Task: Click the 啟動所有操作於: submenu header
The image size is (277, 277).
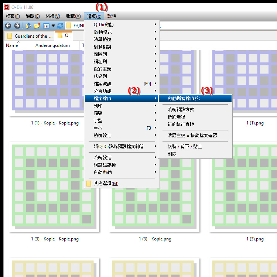Action: click(195, 99)
